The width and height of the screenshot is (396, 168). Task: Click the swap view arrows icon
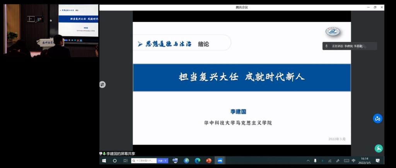102,84
